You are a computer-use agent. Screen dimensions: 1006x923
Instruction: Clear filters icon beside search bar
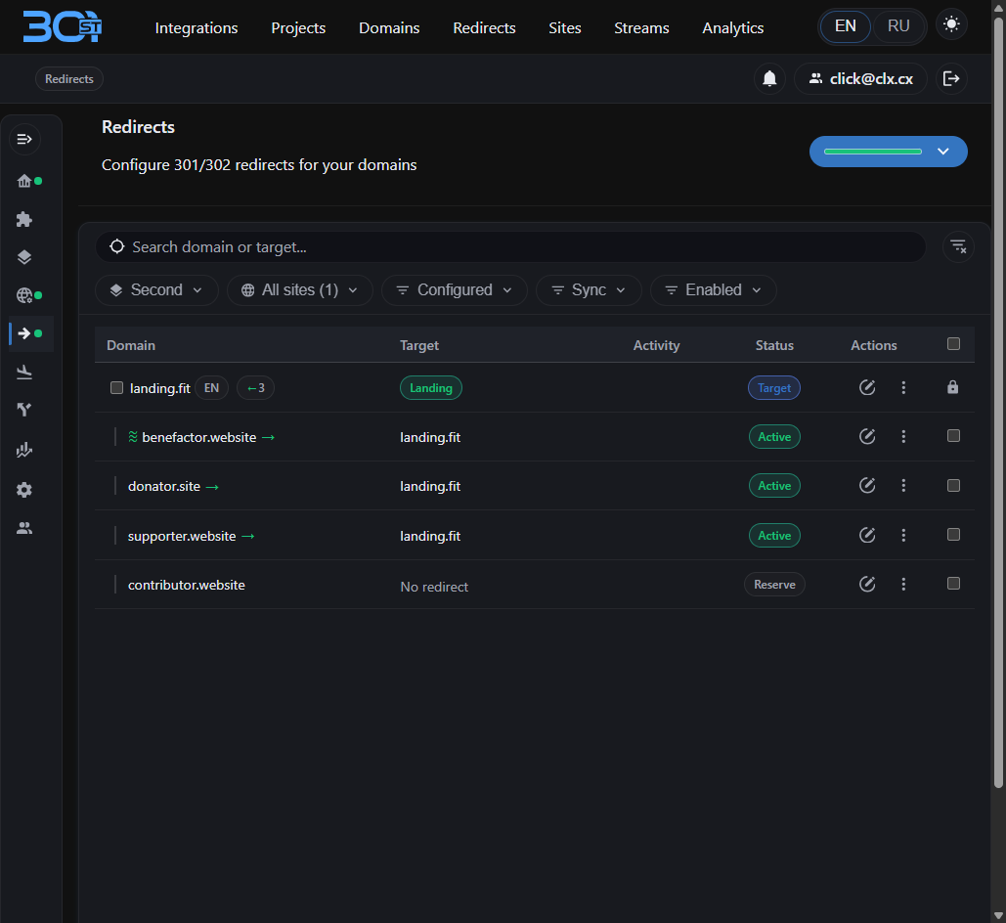957,247
